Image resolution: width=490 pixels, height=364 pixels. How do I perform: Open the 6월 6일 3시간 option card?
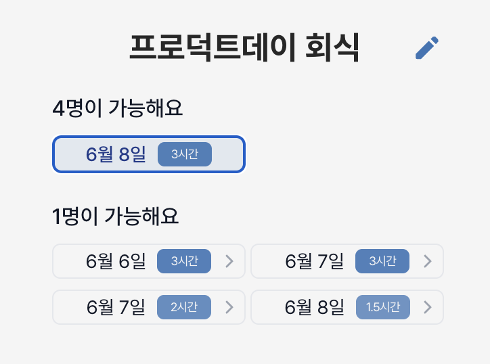coord(149,261)
